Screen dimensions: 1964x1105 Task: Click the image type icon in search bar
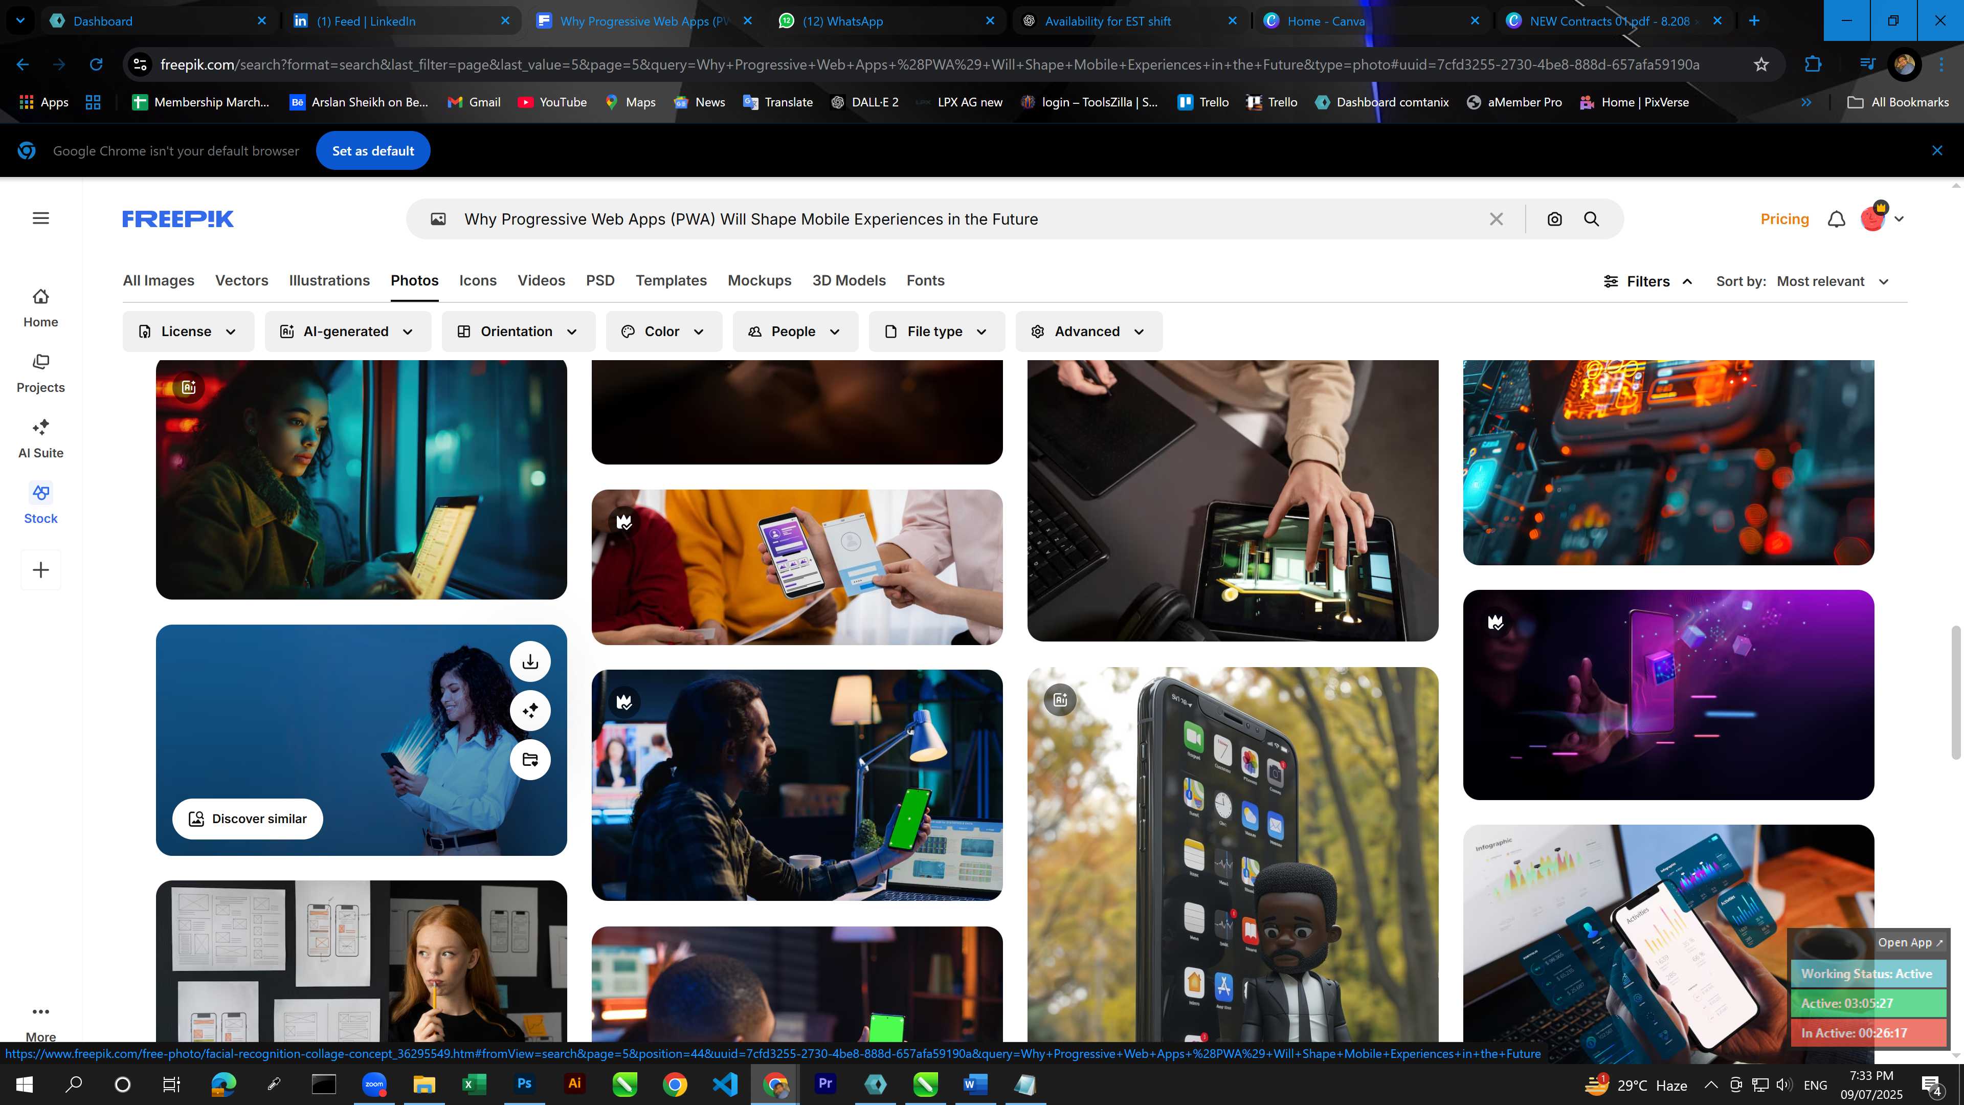pyautogui.click(x=438, y=219)
